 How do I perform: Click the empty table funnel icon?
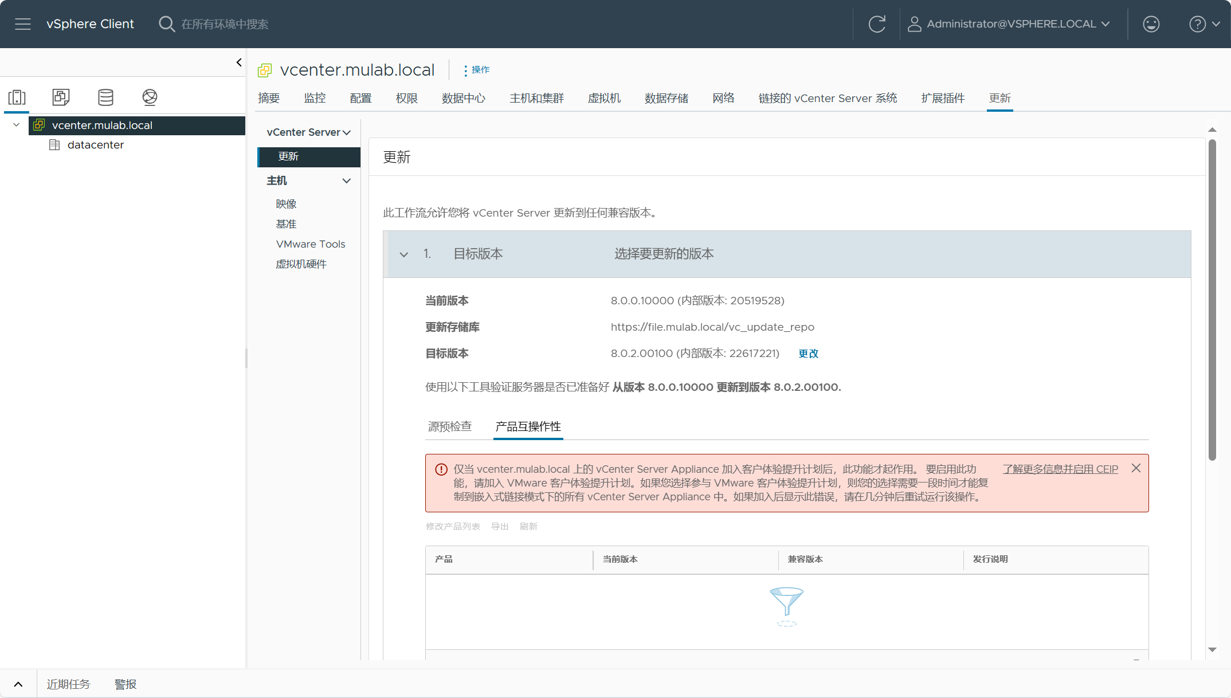(787, 606)
